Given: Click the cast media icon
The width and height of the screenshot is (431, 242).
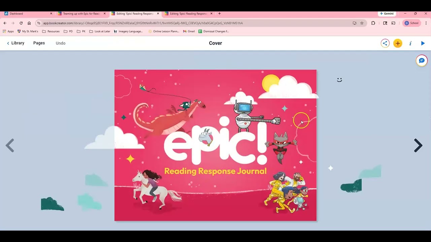Looking at the screenshot, I should click(393, 23).
